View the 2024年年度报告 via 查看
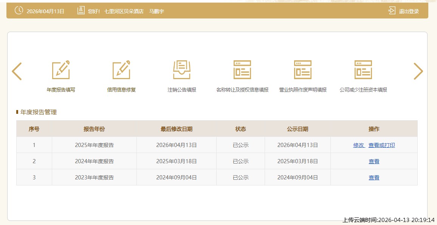437x225 pixels. click(x=374, y=161)
